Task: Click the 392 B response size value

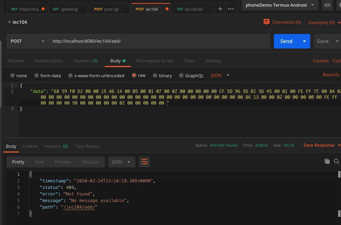Action: [288, 145]
